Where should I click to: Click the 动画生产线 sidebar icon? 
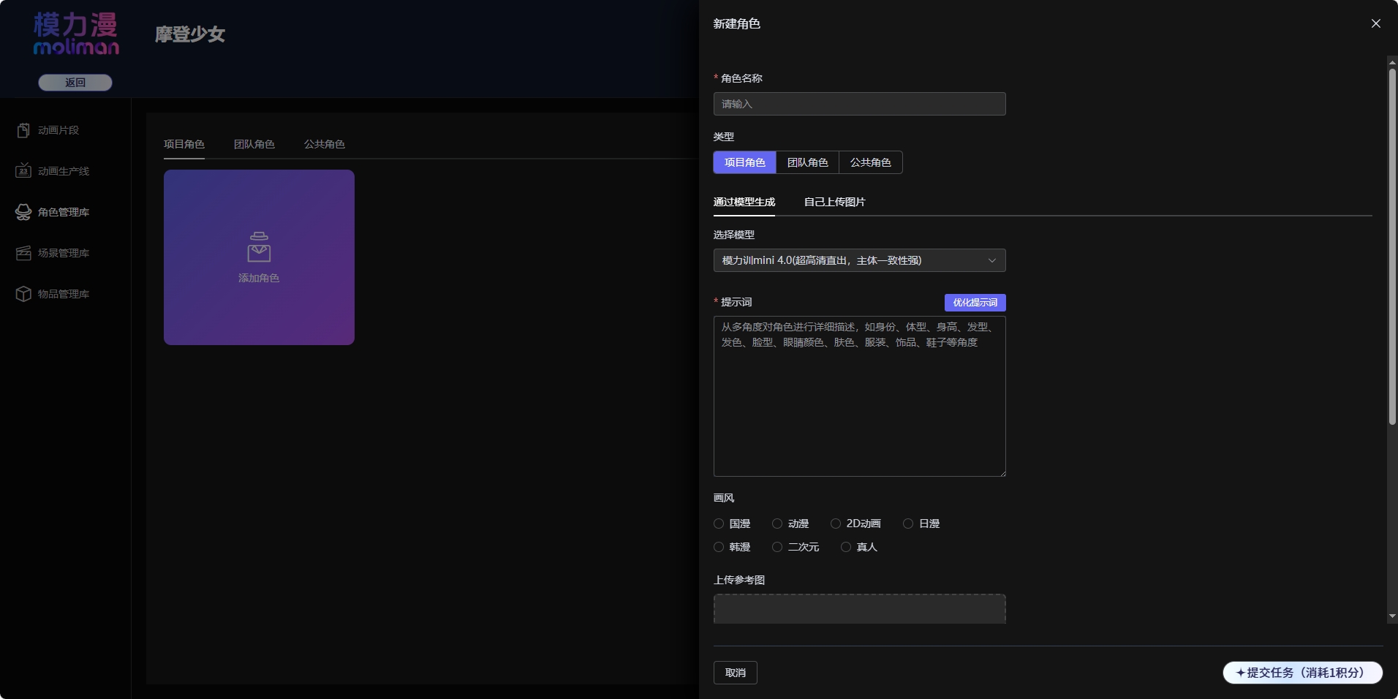coord(23,171)
